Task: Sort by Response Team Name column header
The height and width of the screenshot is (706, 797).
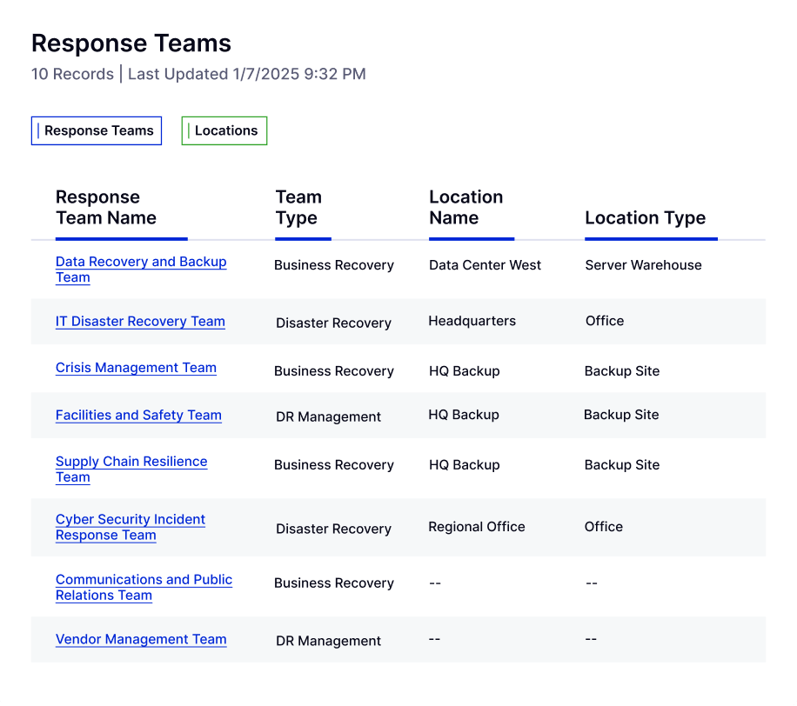Action: 106,207
